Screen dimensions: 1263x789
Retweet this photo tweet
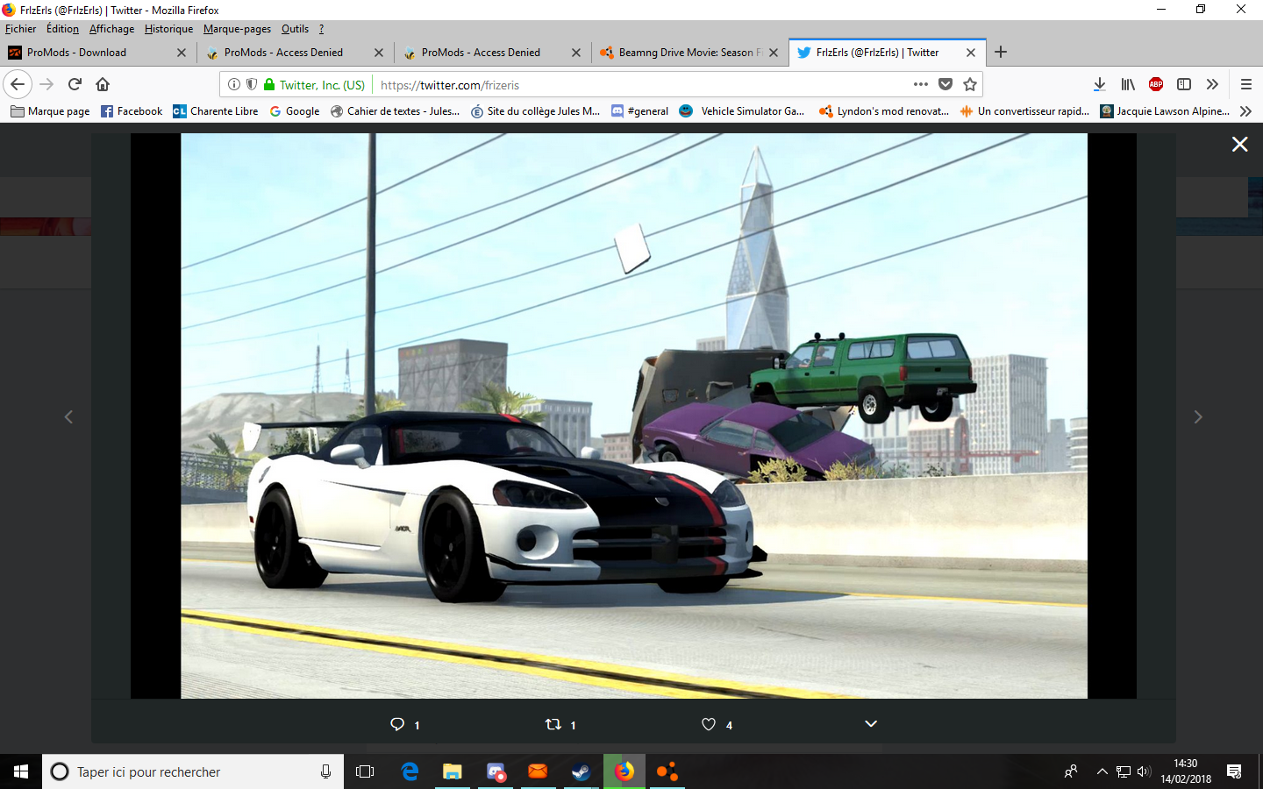pyautogui.click(x=553, y=724)
